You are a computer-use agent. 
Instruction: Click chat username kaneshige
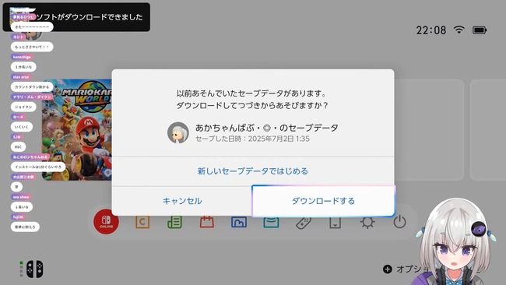pyautogui.click(x=22, y=57)
